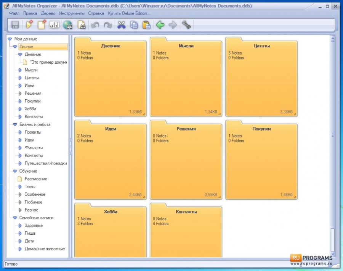Click the app icon in title bar
The width and height of the screenshot is (343, 271).
pos(7,6)
